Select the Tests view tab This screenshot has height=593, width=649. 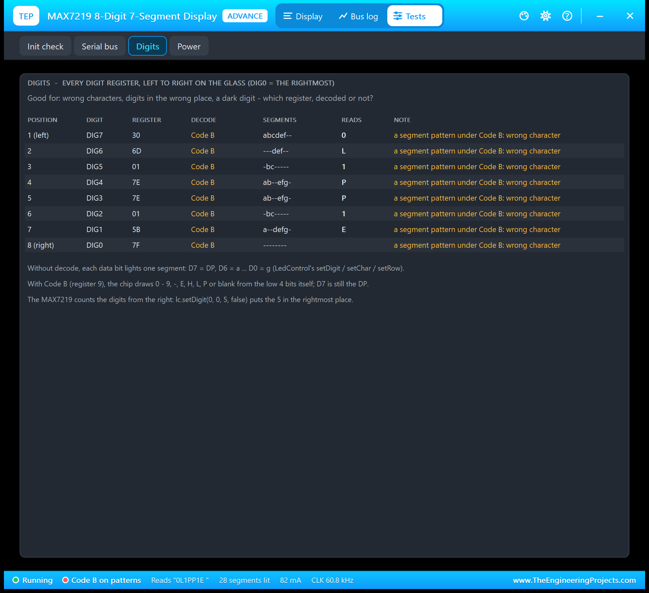point(414,16)
